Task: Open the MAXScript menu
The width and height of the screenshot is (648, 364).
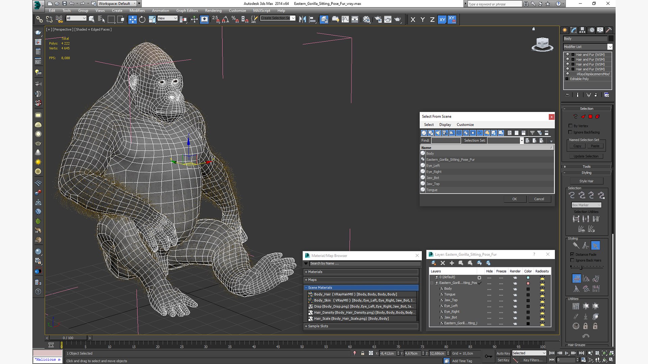Action: click(262, 10)
